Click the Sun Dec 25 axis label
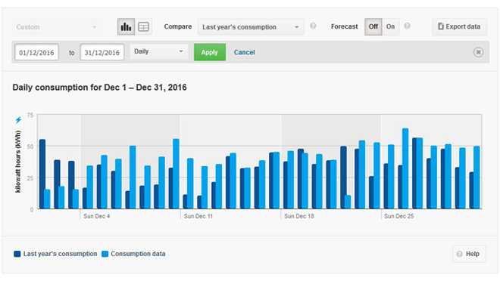This screenshot has height=281, width=500. click(x=399, y=216)
